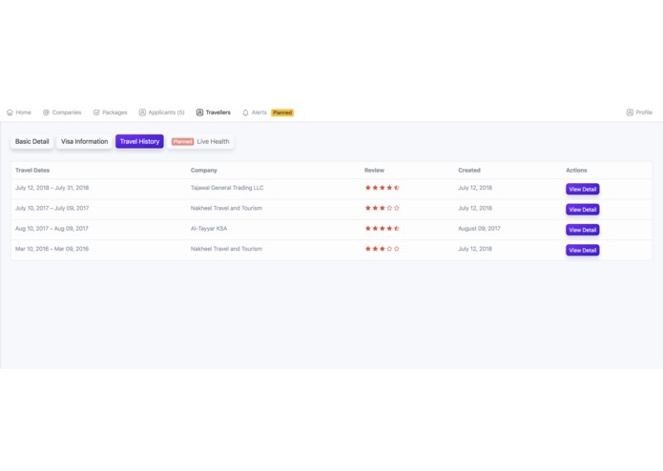Click 'Al-Tayyar KSA' company name

tap(209, 228)
